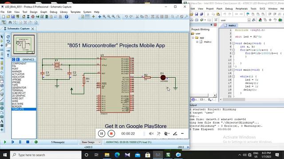The width and height of the screenshot is (284, 159).
Task: Expand main.c node in Keil project tree
Action: (197, 42)
